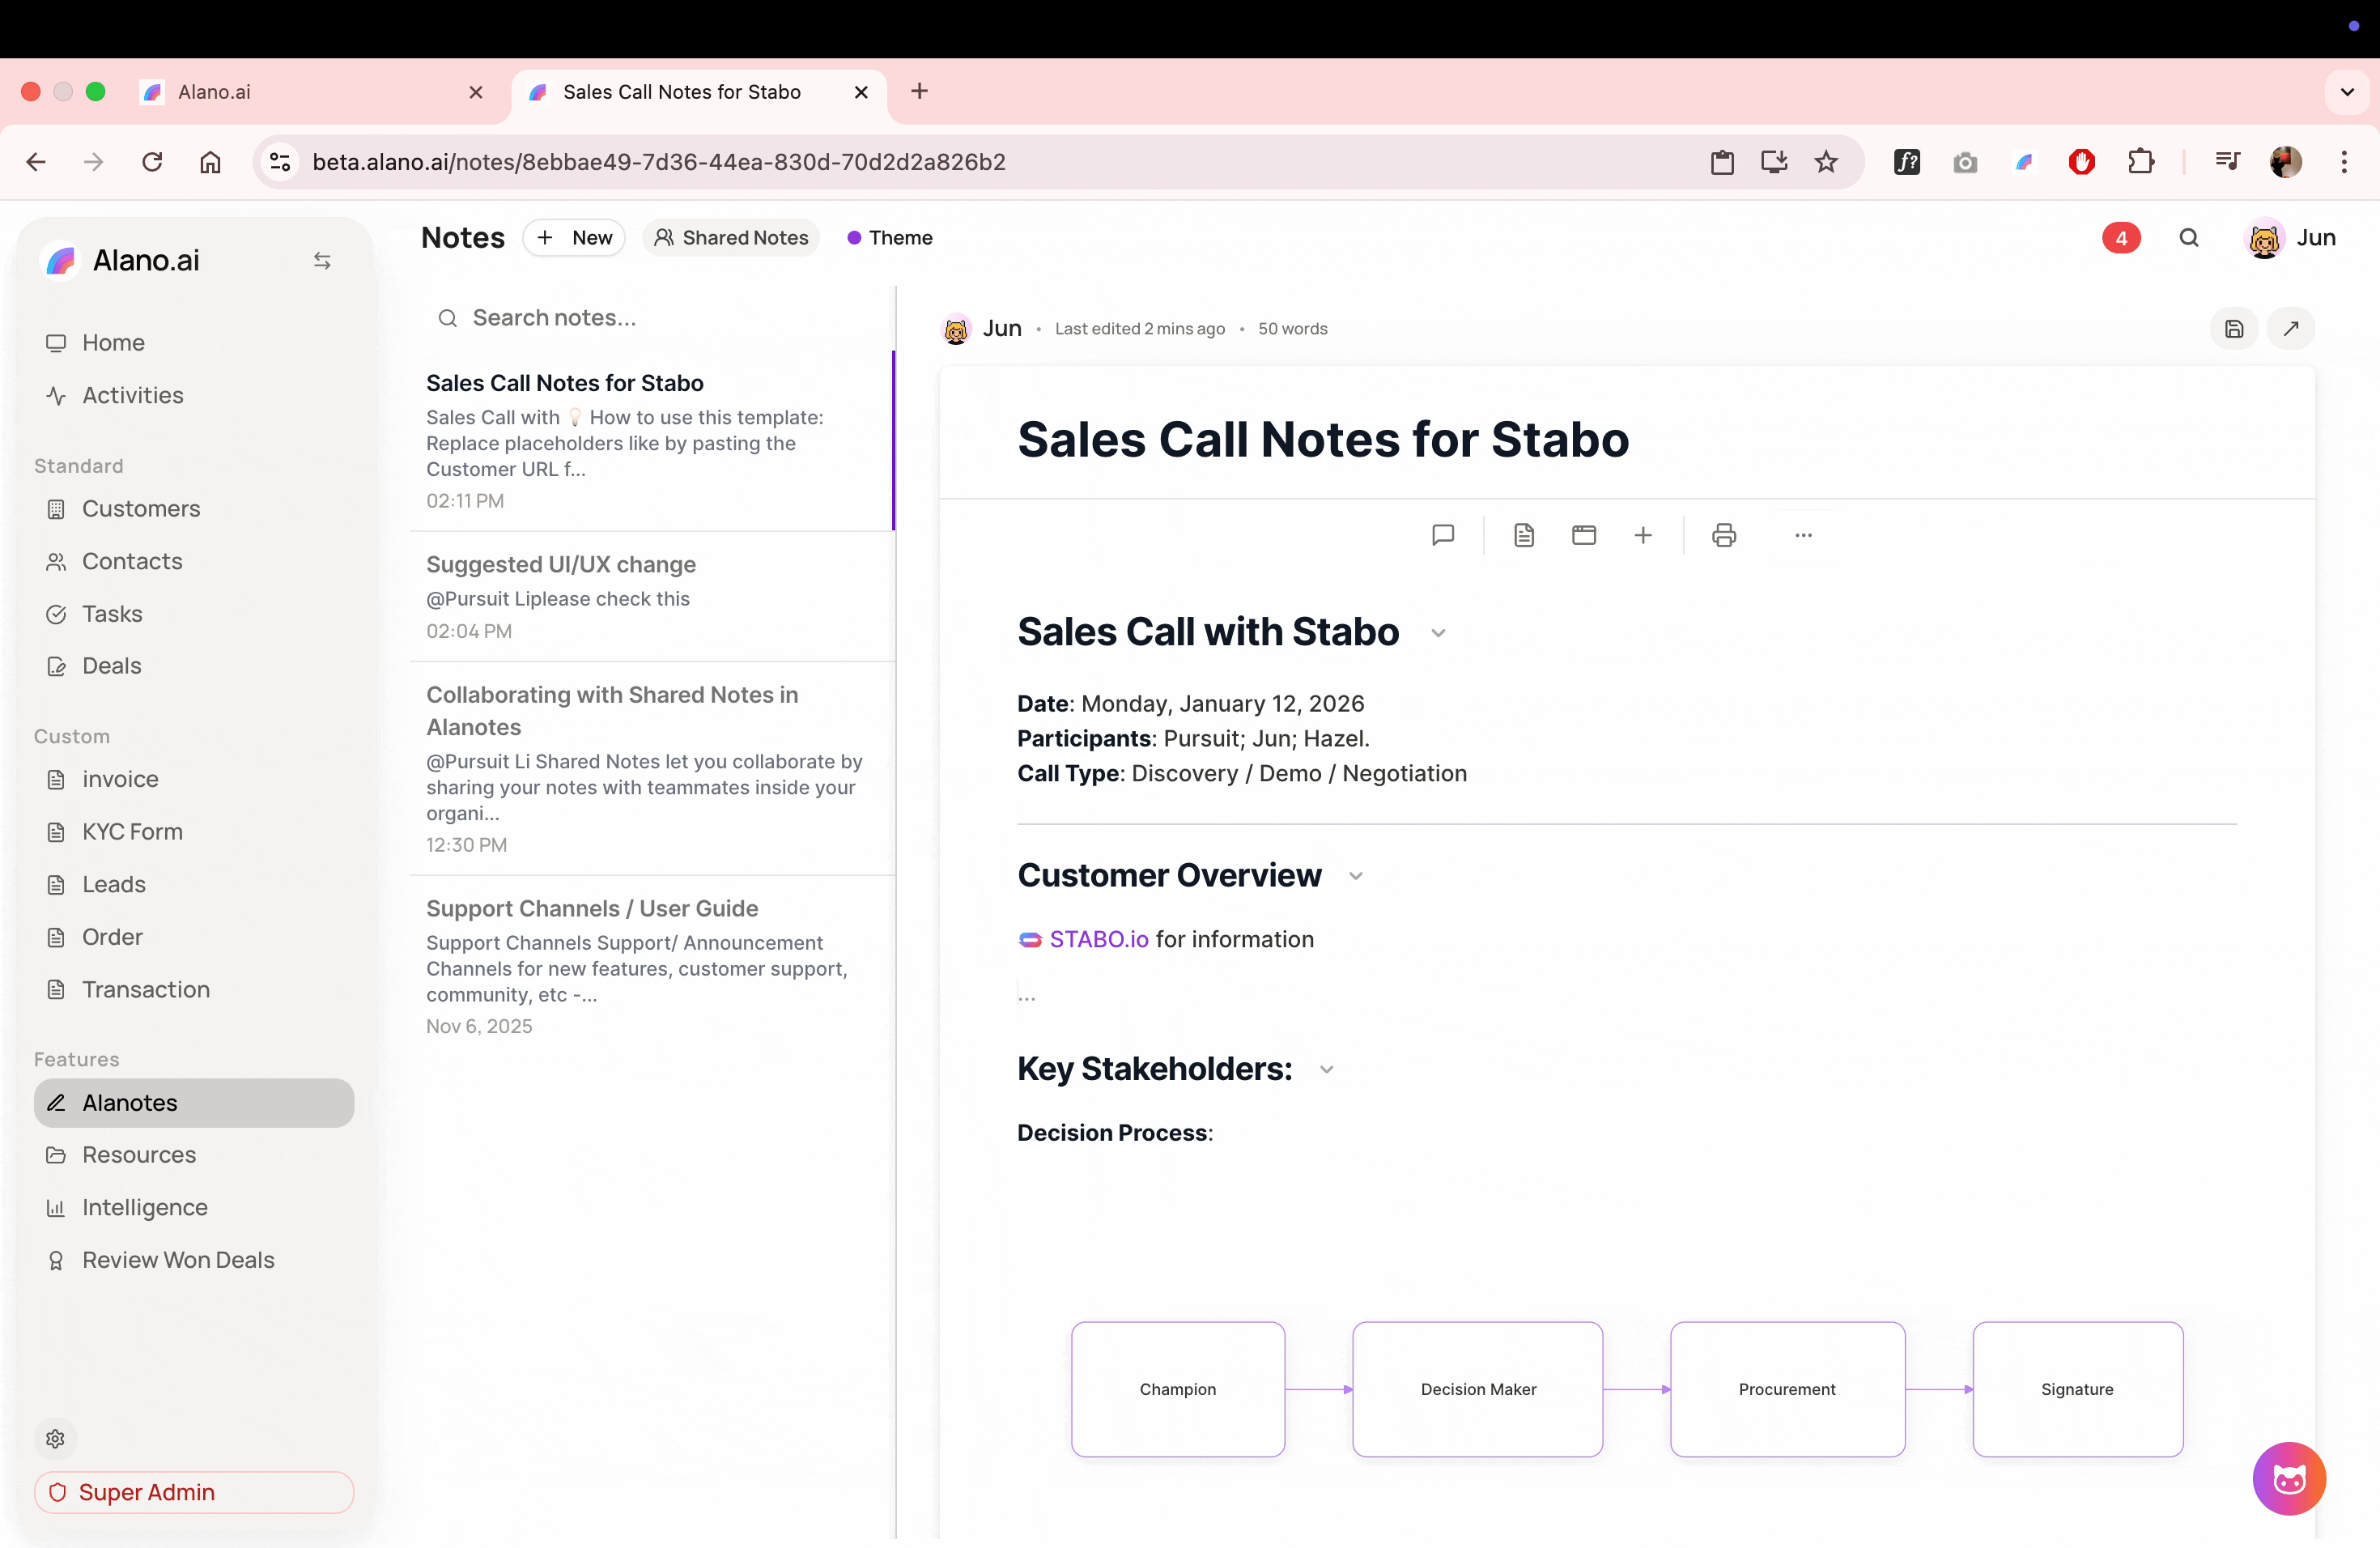The image size is (2380, 1548).
Task: Open browser extensions puzzle icon
Action: pyautogui.click(x=2140, y=162)
